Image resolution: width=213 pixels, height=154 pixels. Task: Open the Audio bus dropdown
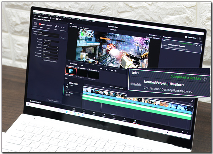point(50,52)
